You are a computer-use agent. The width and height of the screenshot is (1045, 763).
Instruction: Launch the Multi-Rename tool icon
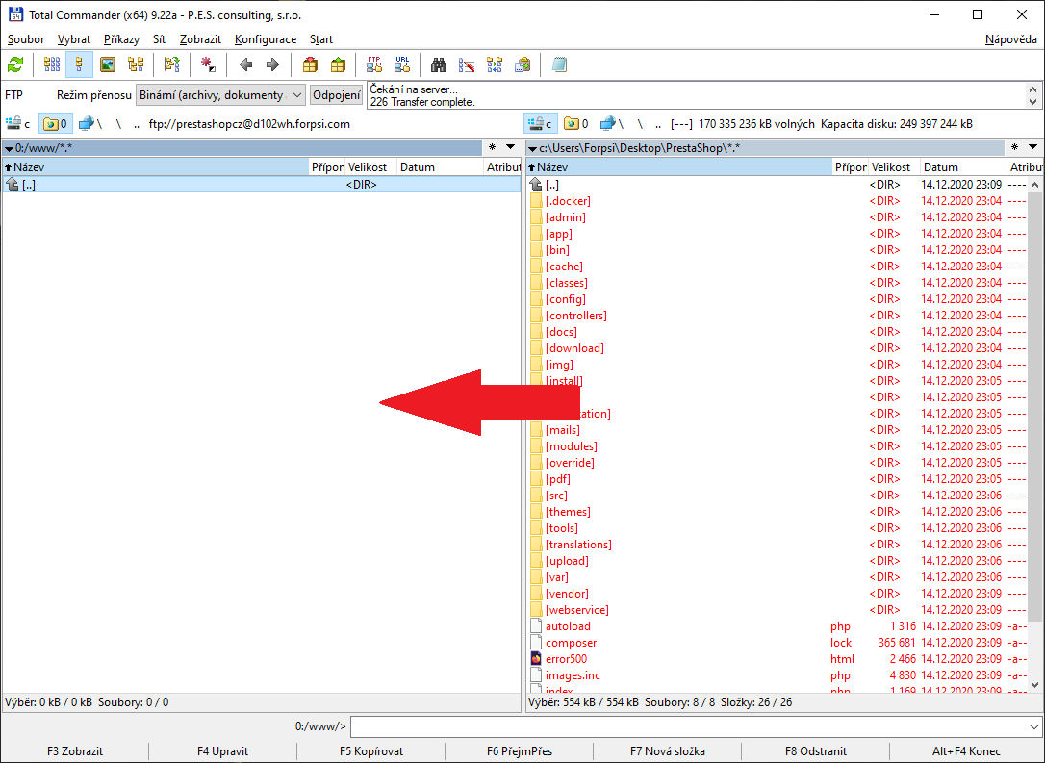click(467, 64)
